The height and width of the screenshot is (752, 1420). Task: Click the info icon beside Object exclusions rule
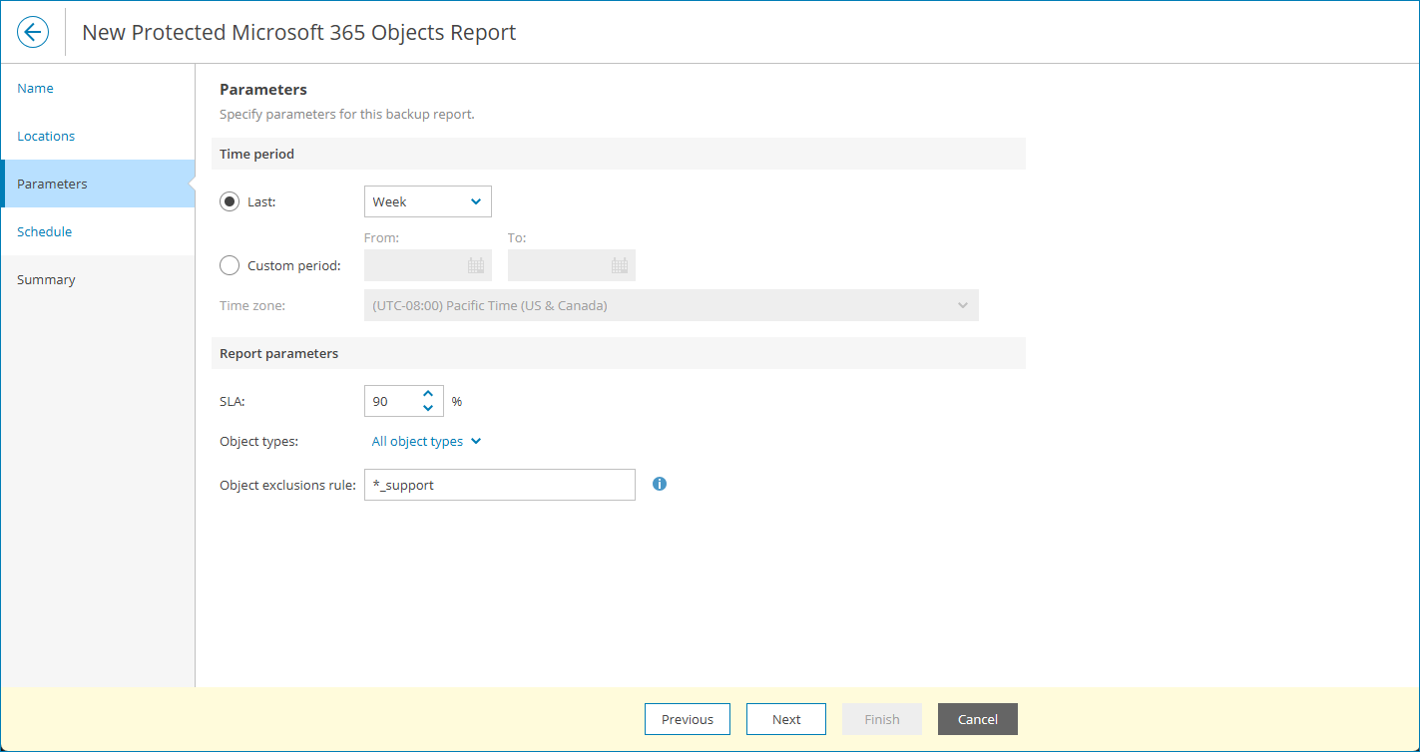coord(659,484)
